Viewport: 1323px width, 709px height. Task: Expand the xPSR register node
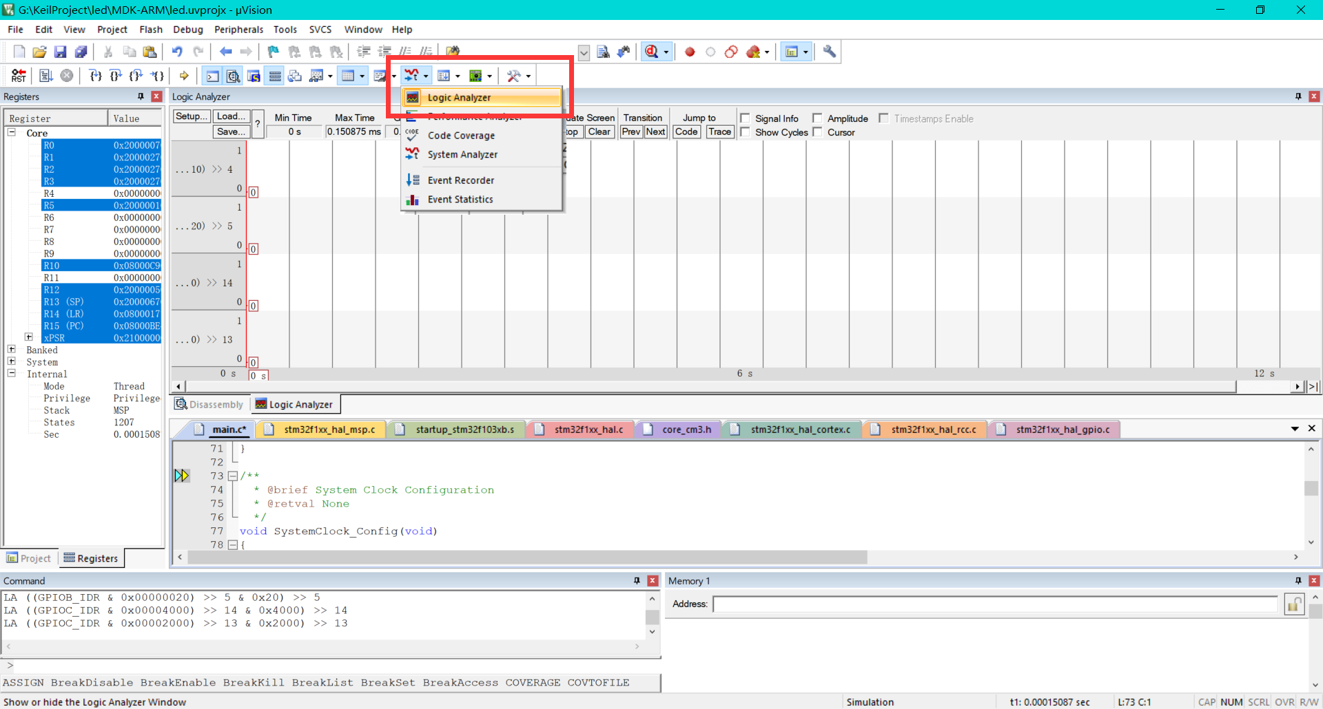point(29,337)
